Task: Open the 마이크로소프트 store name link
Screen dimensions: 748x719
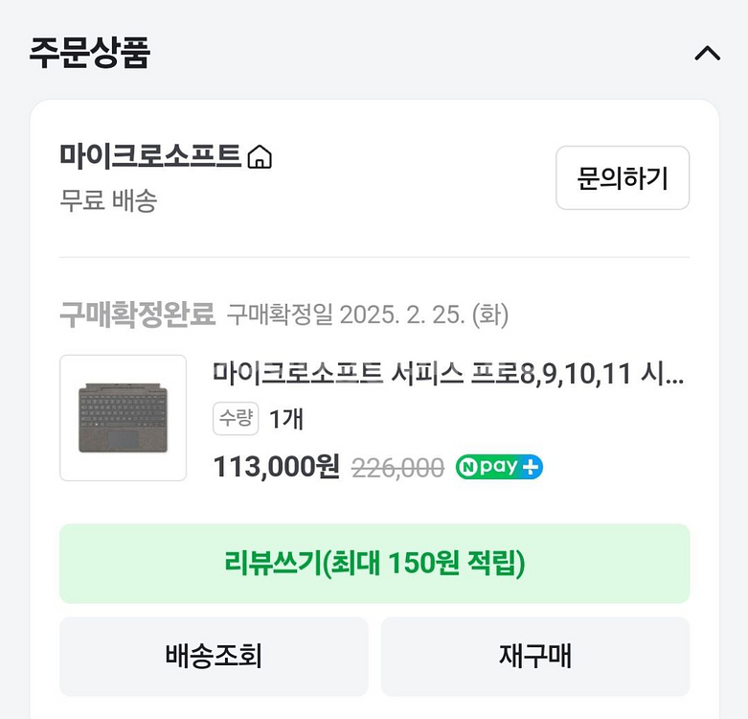Action: click(x=149, y=156)
